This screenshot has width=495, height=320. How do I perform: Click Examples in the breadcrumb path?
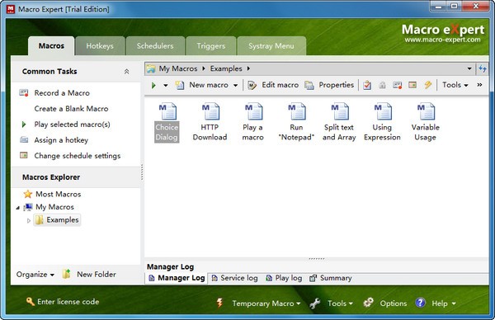[x=226, y=68]
